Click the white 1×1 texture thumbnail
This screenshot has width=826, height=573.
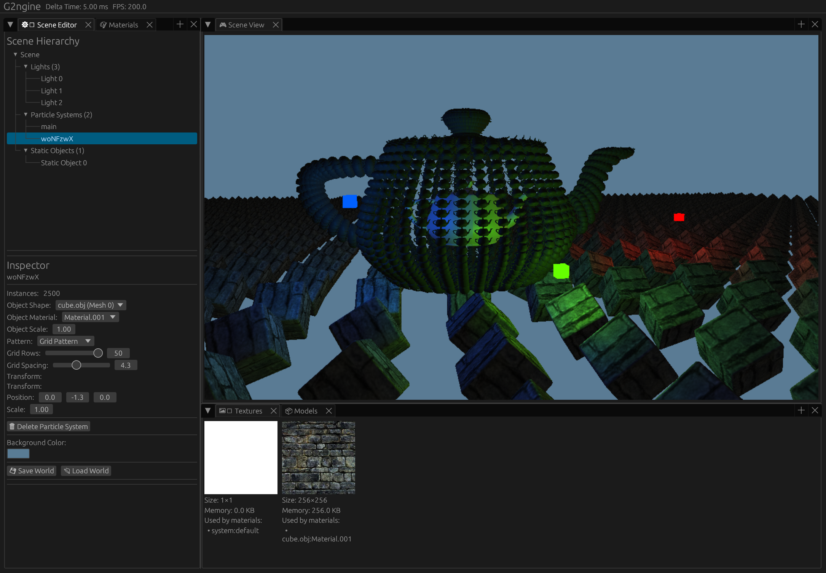pos(241,458)
